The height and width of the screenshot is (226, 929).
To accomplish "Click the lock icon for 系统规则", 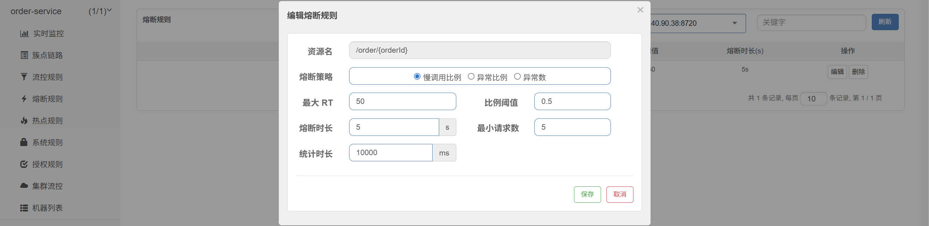I will pos(24,142).
